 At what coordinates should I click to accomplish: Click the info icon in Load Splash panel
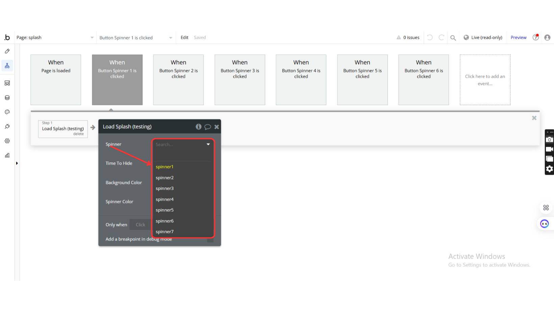pos(199,127)
